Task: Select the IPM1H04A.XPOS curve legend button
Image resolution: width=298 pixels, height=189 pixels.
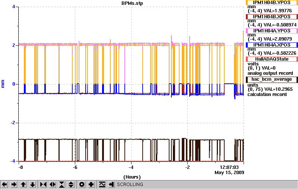Action: (272, 45)
